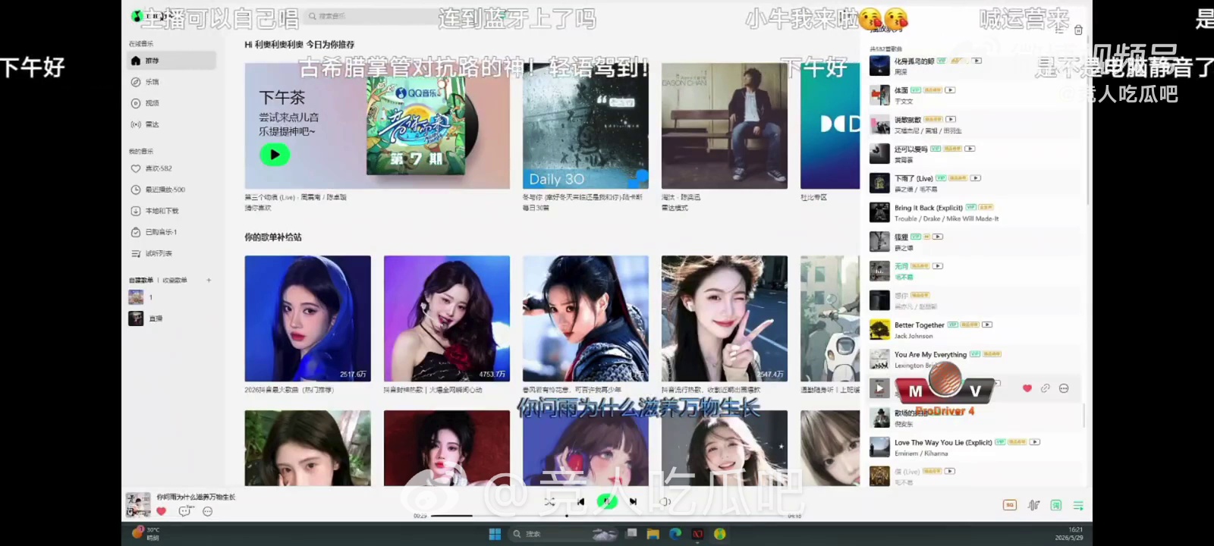Play MV for 还可以爱吗
Viewport: 1214px width, 546px height.
pyautogui.click(x=970, y=149)
